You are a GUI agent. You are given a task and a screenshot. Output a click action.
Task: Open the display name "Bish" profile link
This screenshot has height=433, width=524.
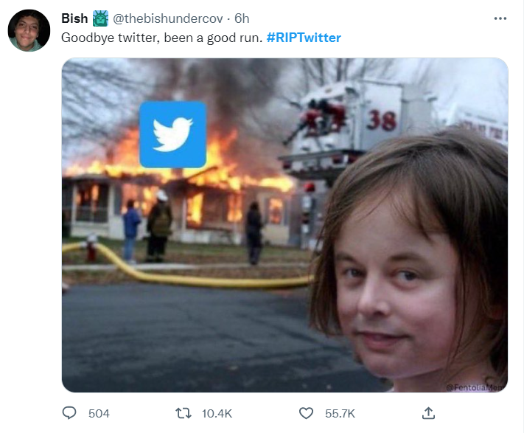pyautogui.click(x=75, y=18)
